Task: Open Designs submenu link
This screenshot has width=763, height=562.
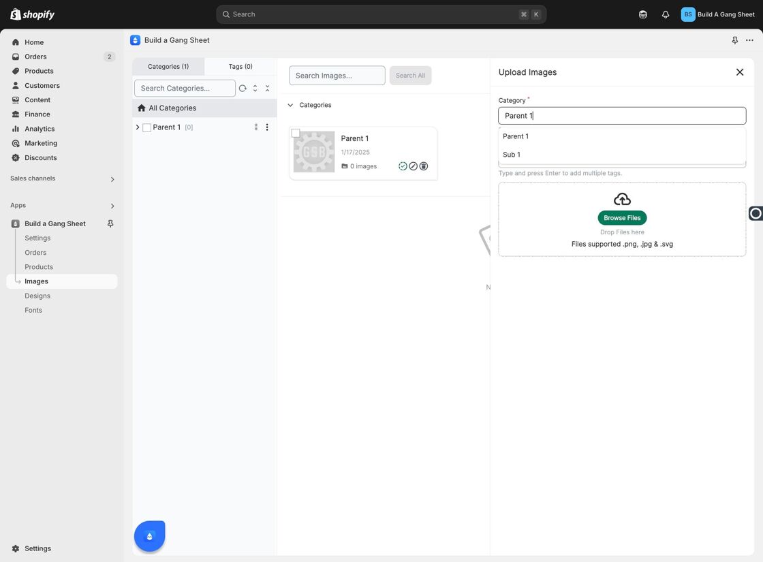Action: (x=37, y=296)
